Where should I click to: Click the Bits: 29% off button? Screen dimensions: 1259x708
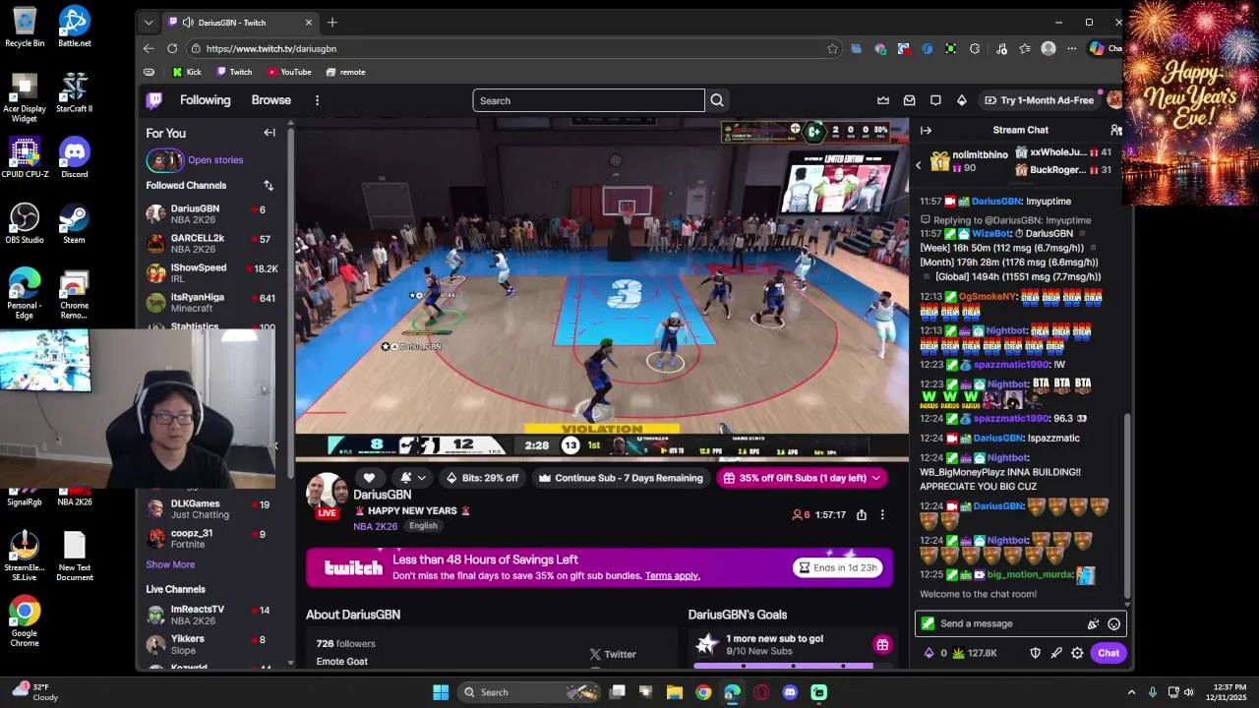[x=482, y=478]
